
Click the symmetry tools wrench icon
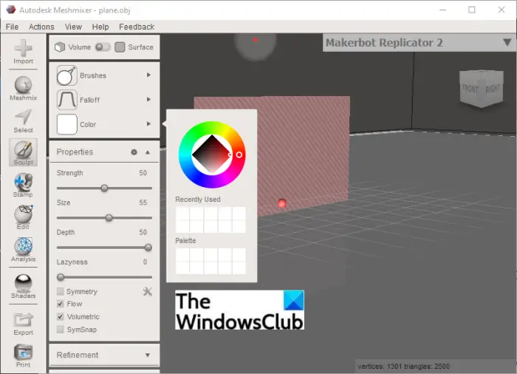pyautogui.click(x=148, y=291)
